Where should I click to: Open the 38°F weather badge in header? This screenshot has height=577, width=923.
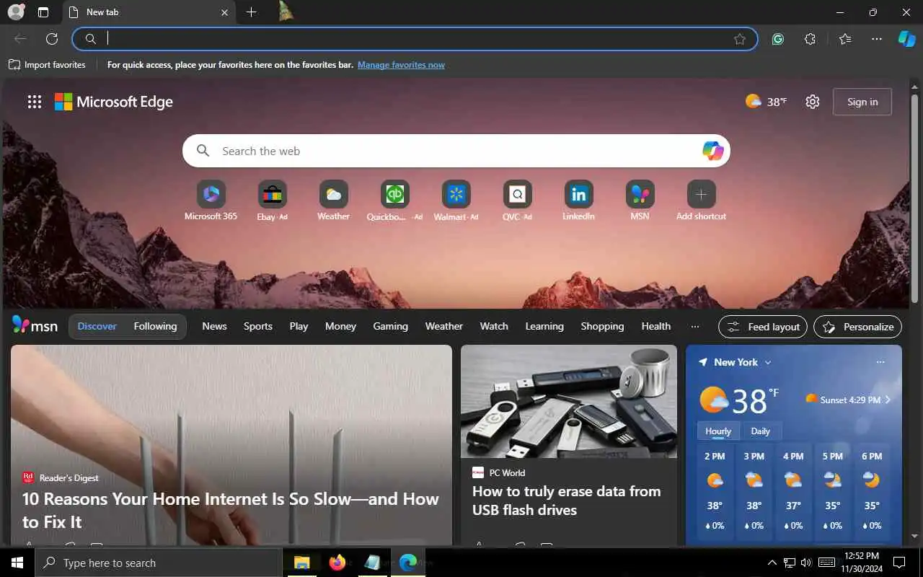pyautogui.click(x=766, y=102)
